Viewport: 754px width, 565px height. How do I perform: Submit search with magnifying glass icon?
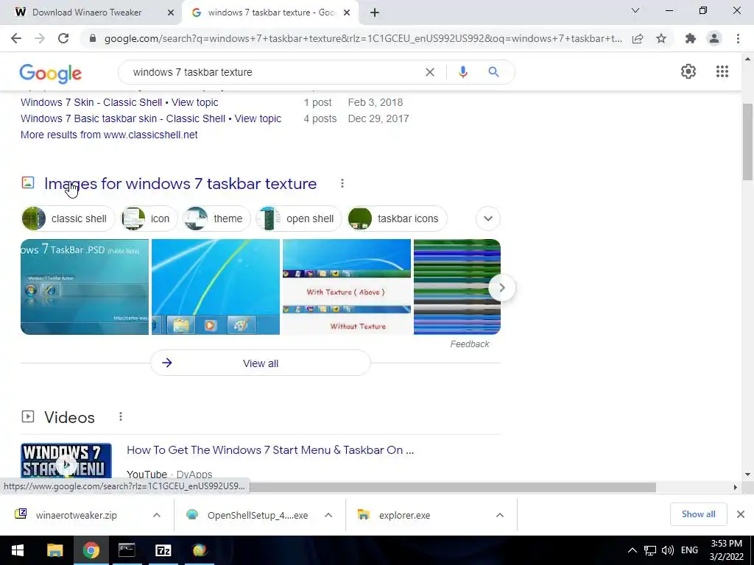click(x=493, y=72)
